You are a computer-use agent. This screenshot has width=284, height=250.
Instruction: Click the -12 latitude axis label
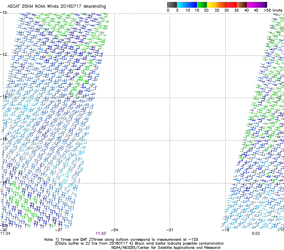click(x=3, y=55)
